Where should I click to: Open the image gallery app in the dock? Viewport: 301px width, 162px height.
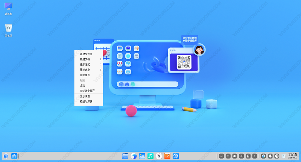142,156
